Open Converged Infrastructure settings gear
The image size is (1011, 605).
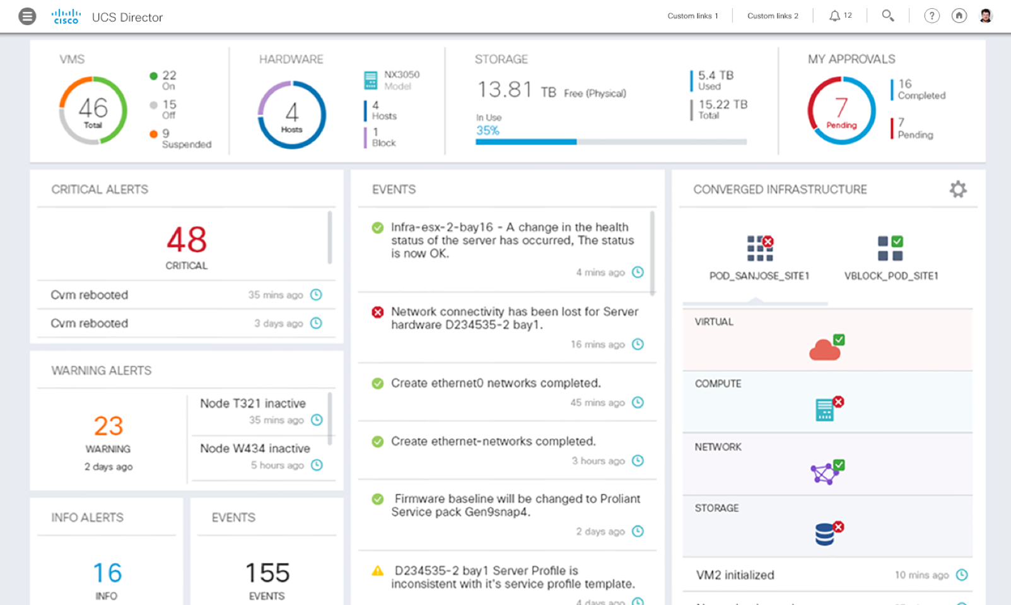(x=958, y=189)
